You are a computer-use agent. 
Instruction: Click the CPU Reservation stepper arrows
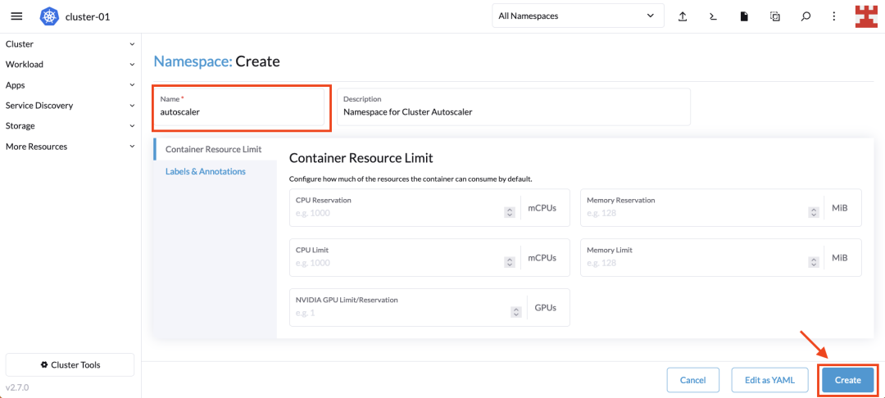click(509, 213)
